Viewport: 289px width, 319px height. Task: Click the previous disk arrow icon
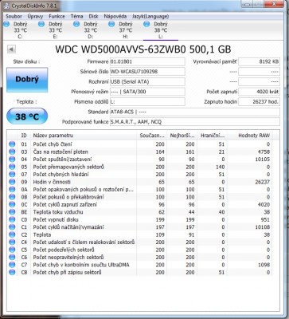[x=11, y=49]
